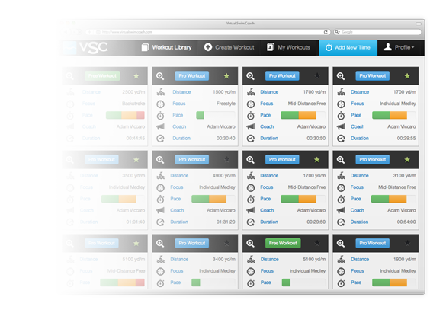Unfavorite the 1500 yd/m Freestyle workout star
446x313 pixels.
(x=226, y=76)
